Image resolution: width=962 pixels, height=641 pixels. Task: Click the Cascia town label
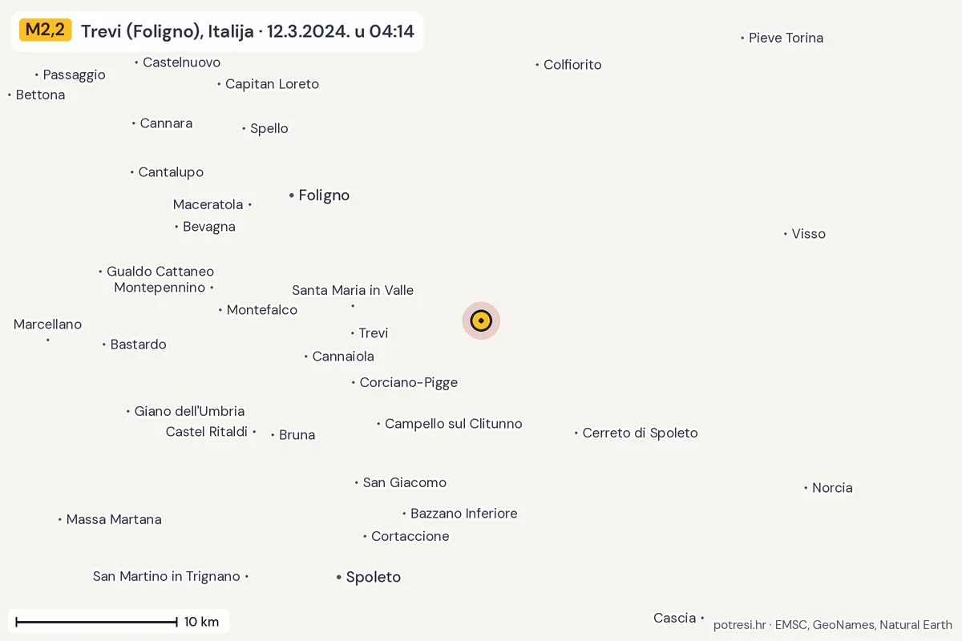point(674,618)
